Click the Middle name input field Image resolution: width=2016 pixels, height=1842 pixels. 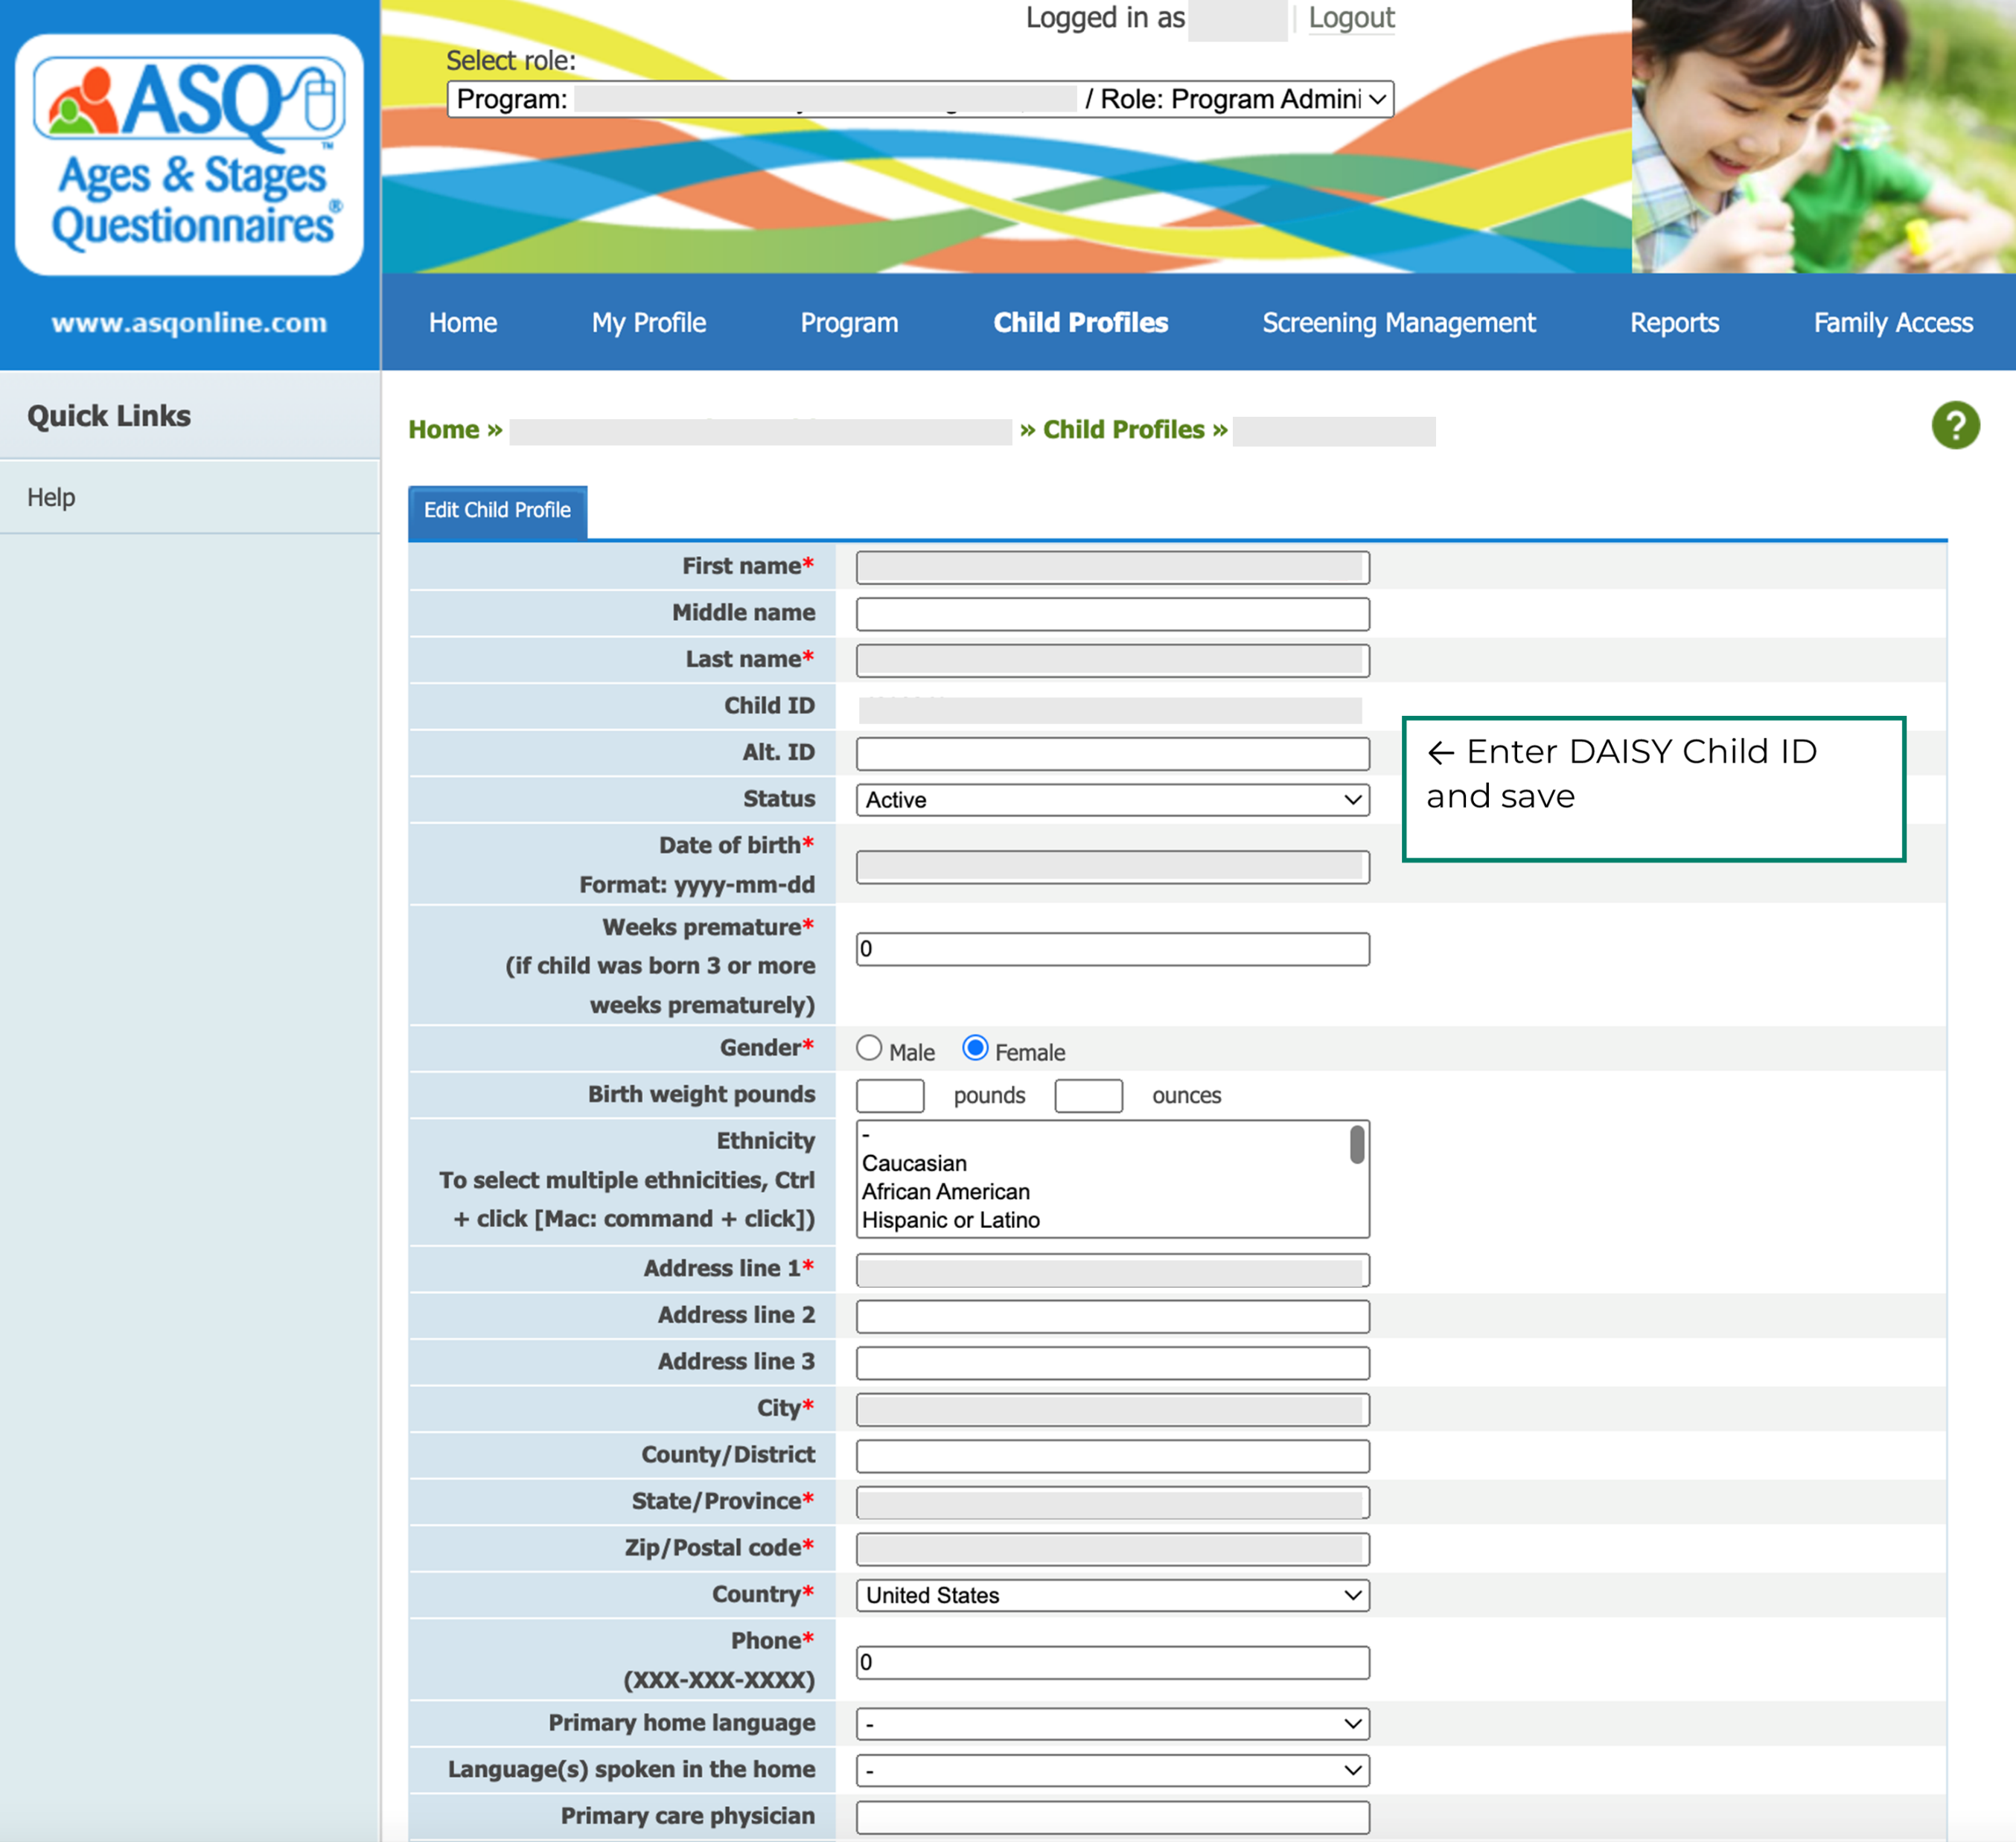(x=1112, y=614)
